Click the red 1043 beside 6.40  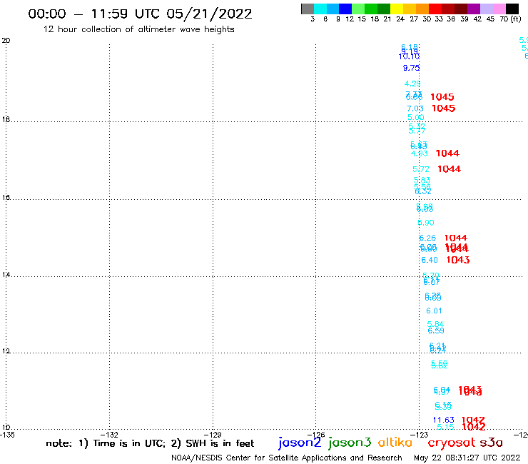tap(458, 260)
